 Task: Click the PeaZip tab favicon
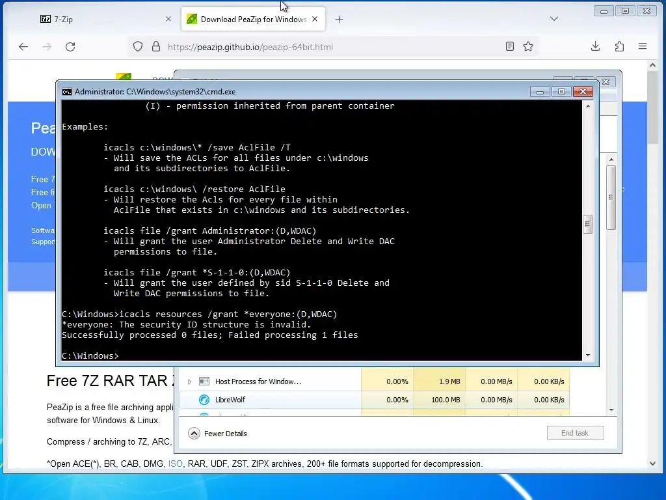pyautogui.click(x=192, y=19)
